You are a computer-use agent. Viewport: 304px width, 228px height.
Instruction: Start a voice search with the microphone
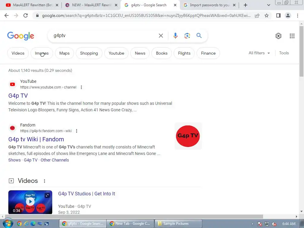coord(175,36)
